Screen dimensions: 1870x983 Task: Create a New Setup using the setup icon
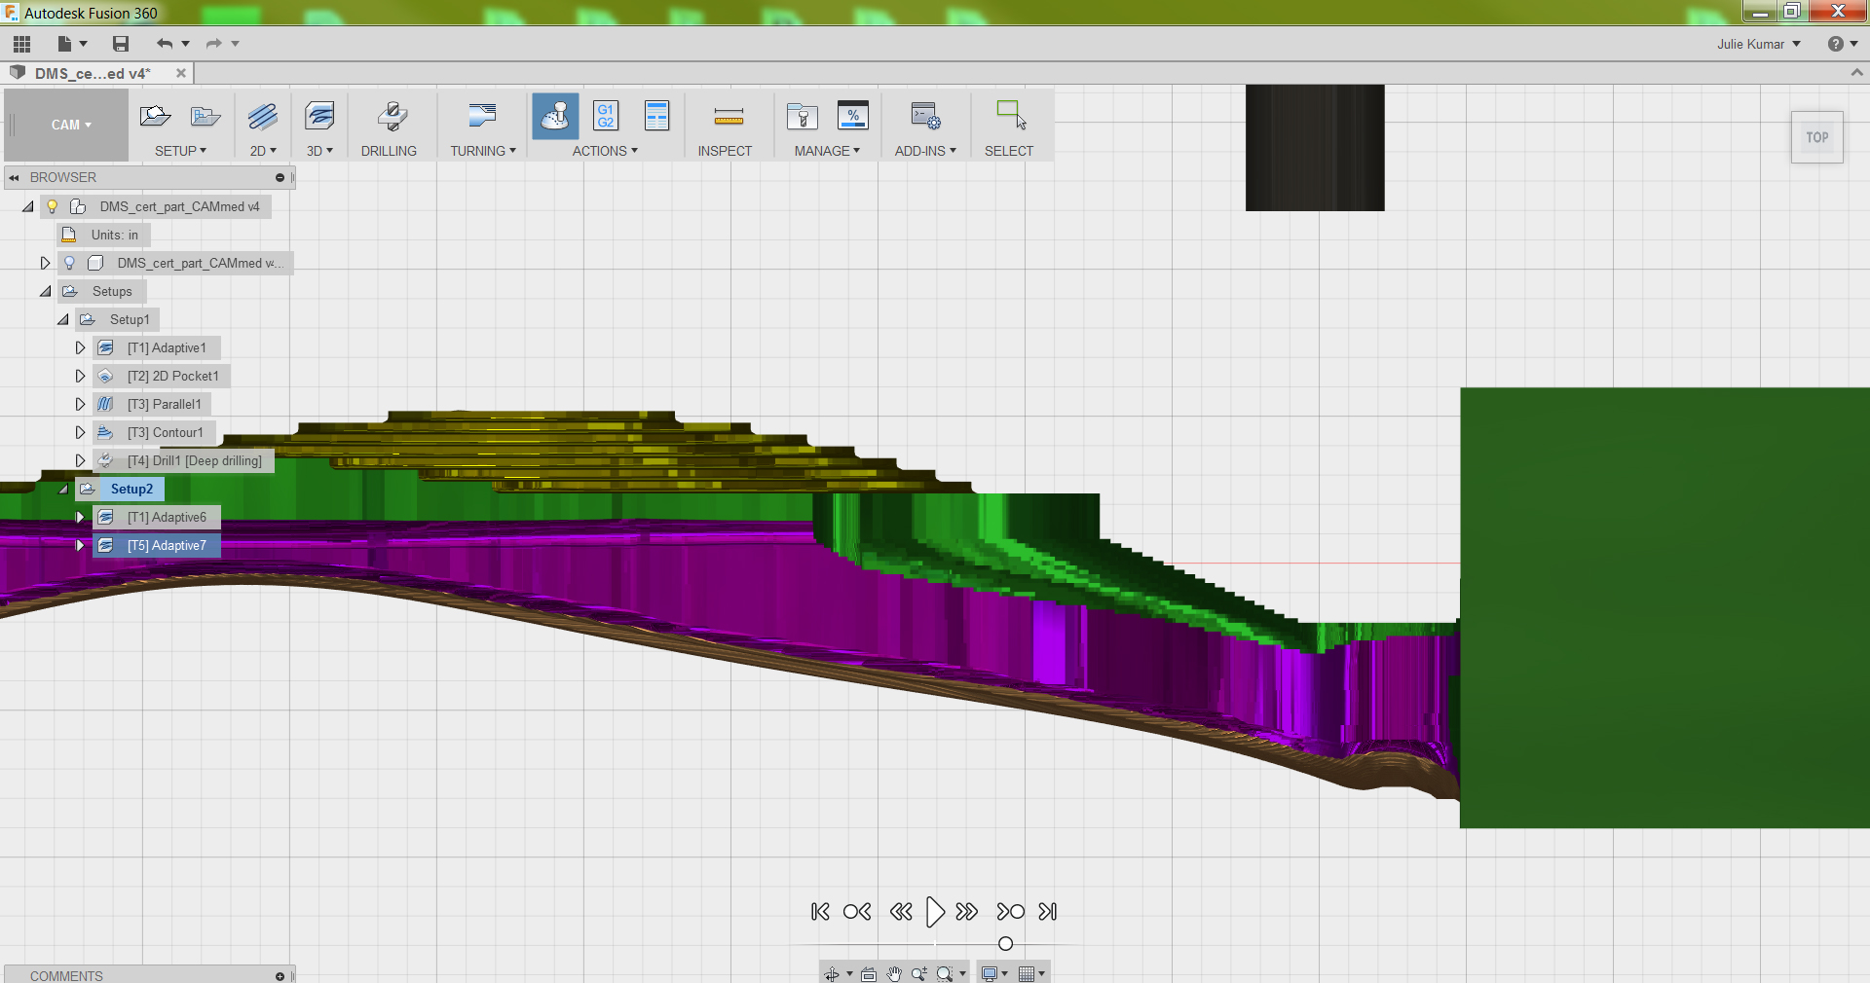tap(156, 117)
